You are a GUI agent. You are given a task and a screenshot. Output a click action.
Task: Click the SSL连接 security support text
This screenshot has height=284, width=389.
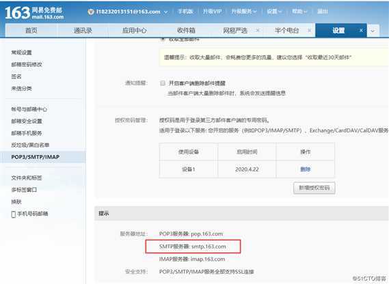(206, 272)
